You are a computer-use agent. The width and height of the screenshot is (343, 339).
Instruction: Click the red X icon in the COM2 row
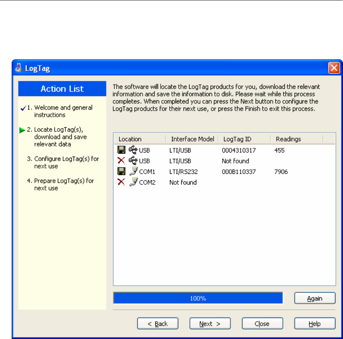121,182
